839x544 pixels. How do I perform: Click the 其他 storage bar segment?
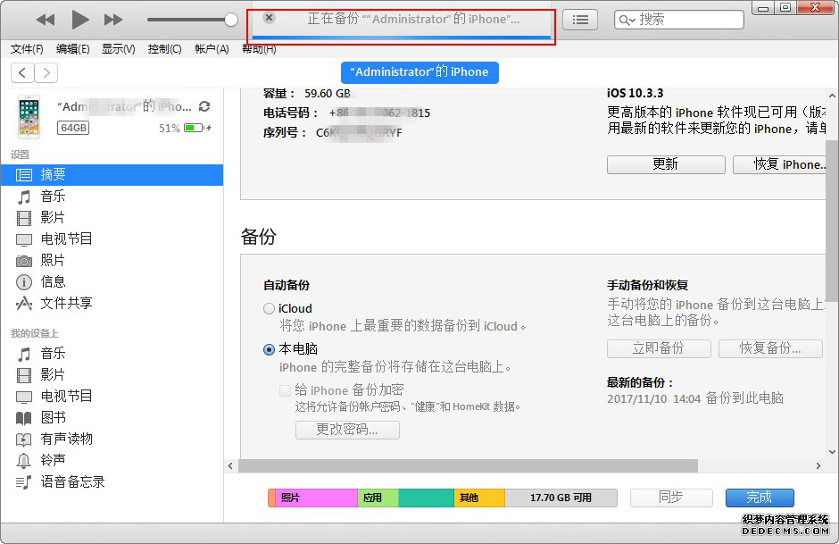(479, 498)
